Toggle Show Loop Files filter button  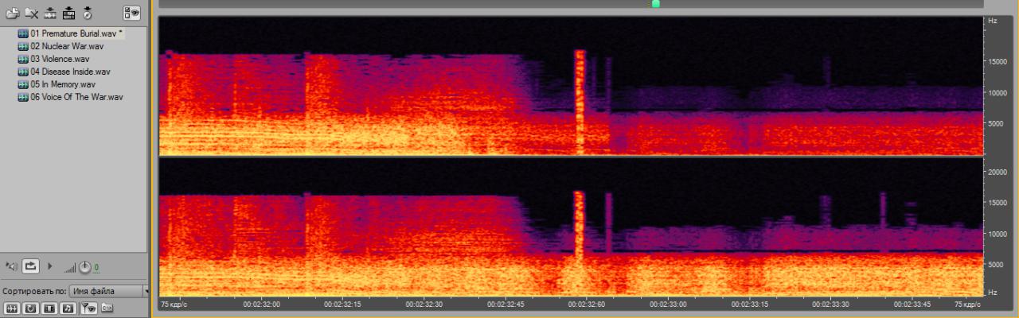pos(29,308)
